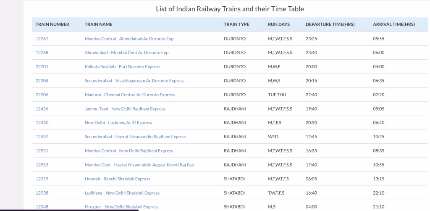430x211 pixels.
Task: Select departure time 06:05 cell
Action: (311, 179)
